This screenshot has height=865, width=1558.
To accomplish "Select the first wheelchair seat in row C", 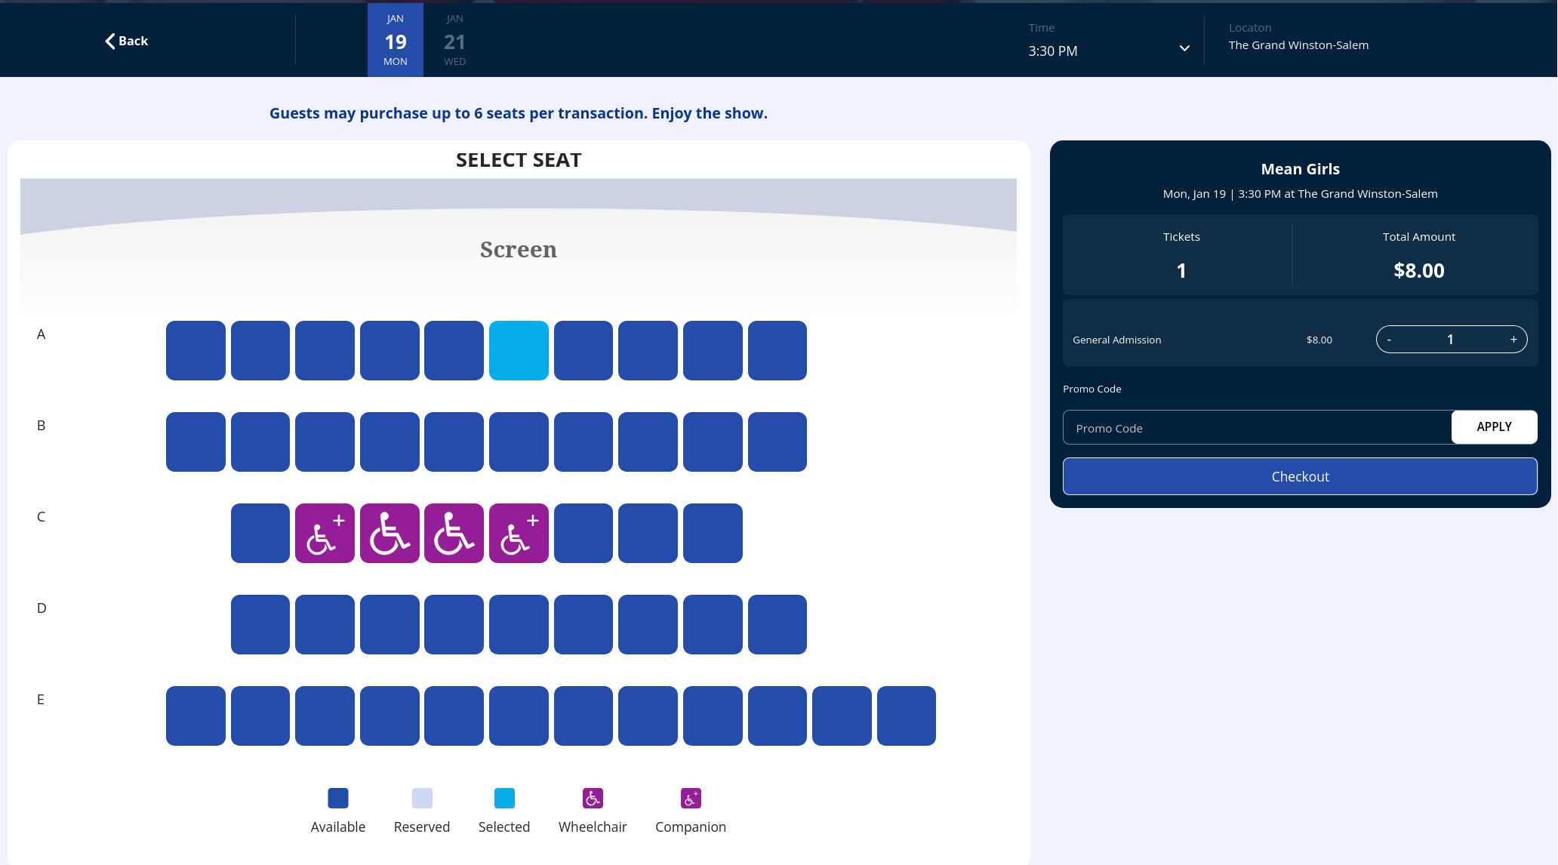I will pos(389,533).
